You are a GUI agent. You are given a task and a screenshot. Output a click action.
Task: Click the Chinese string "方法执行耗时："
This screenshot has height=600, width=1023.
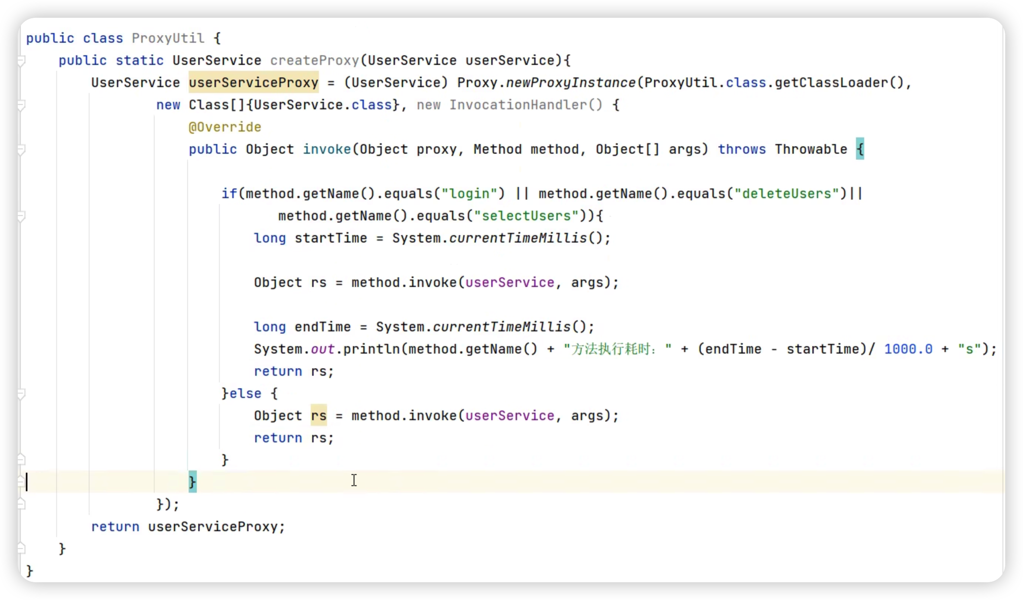click(618, 349)
